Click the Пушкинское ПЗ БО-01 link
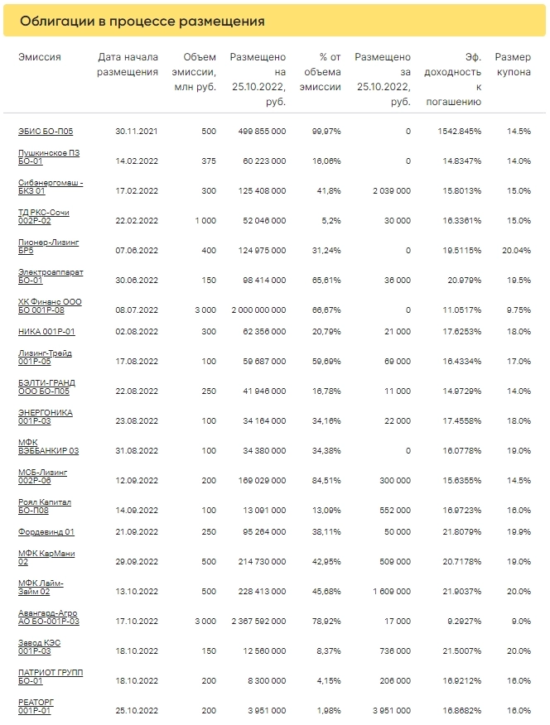Screen dimensions: 550x725 49,157
